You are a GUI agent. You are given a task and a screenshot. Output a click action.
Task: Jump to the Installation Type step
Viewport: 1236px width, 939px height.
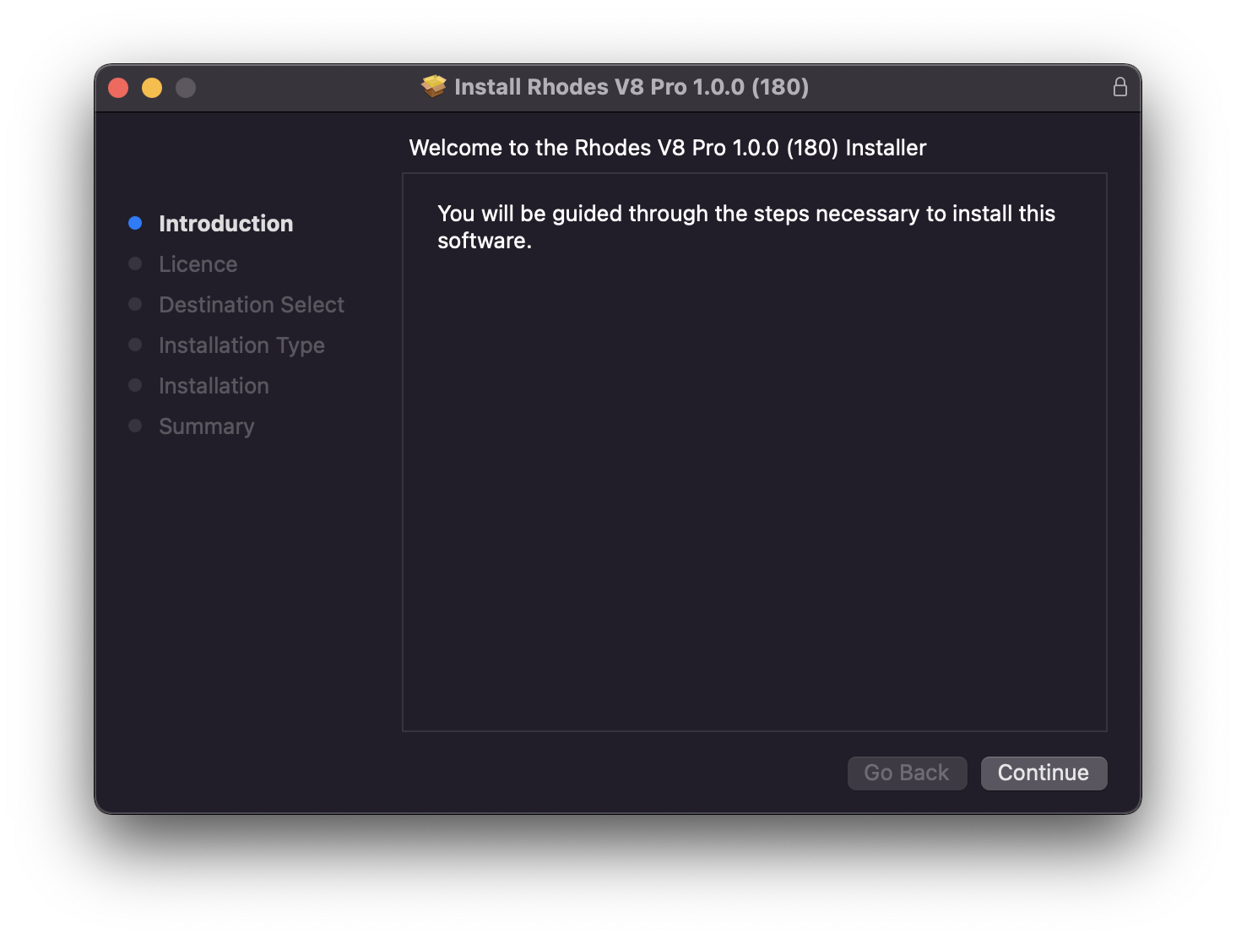241,345
